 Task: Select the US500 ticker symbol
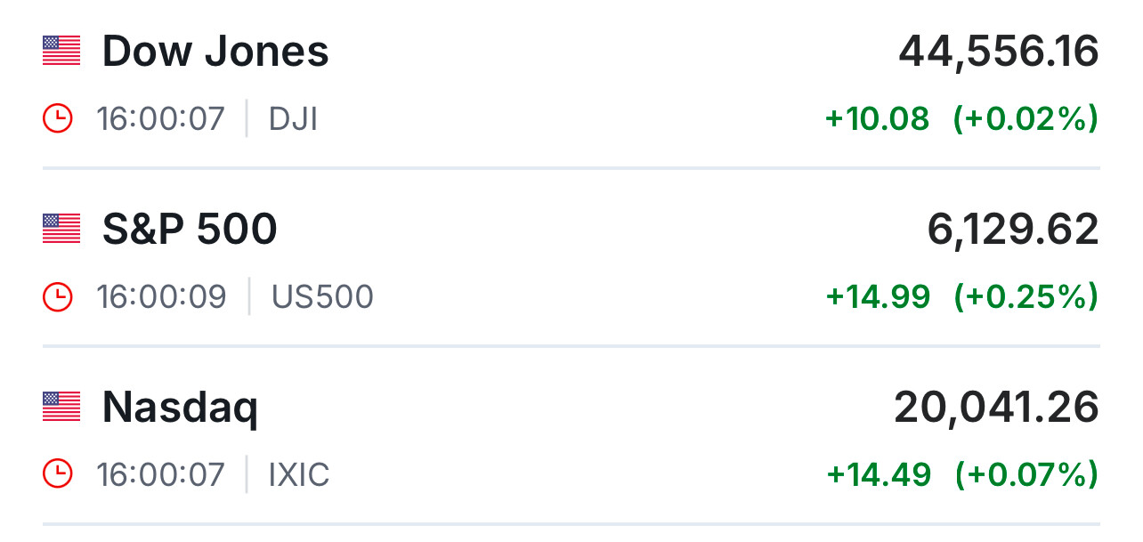(x=322, y=296)
